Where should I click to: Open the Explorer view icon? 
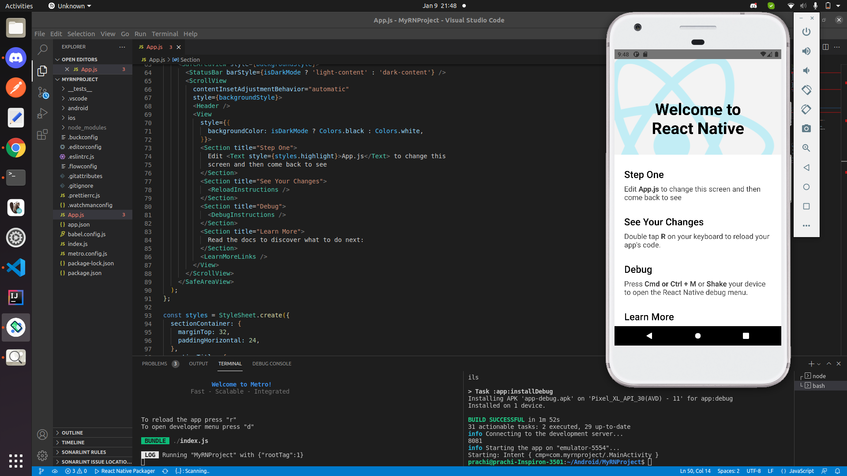click(x=42, y=71)
